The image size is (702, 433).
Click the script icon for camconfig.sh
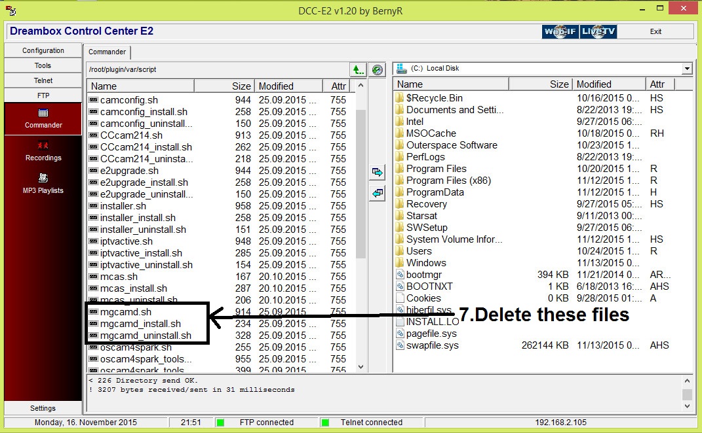pyautogui.click(x=93, y=100)
